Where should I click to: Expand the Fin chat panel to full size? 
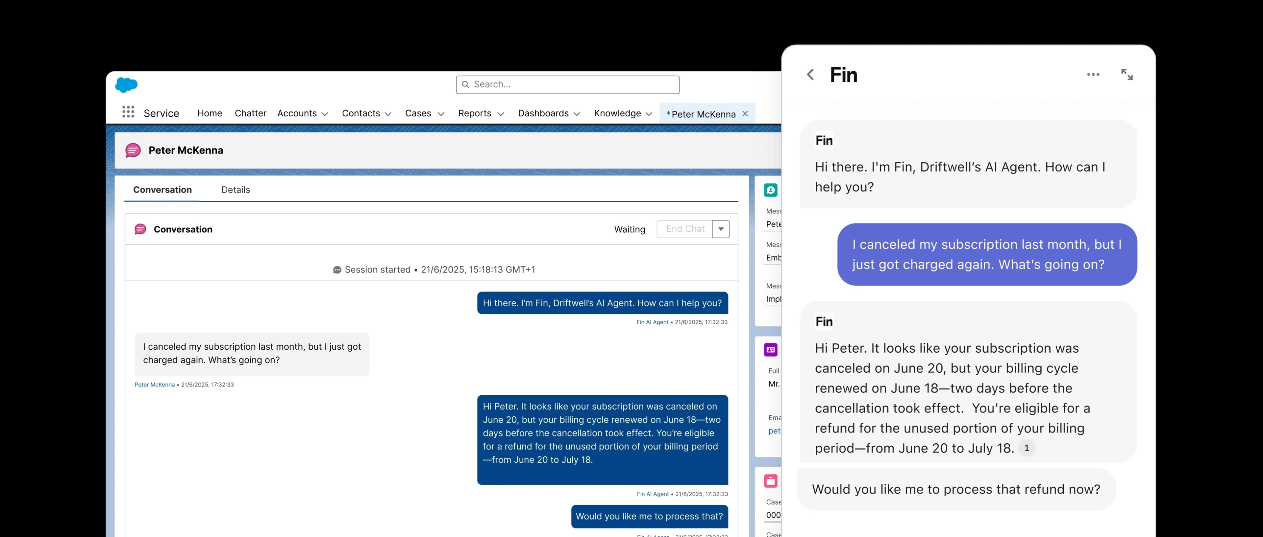1127,75
